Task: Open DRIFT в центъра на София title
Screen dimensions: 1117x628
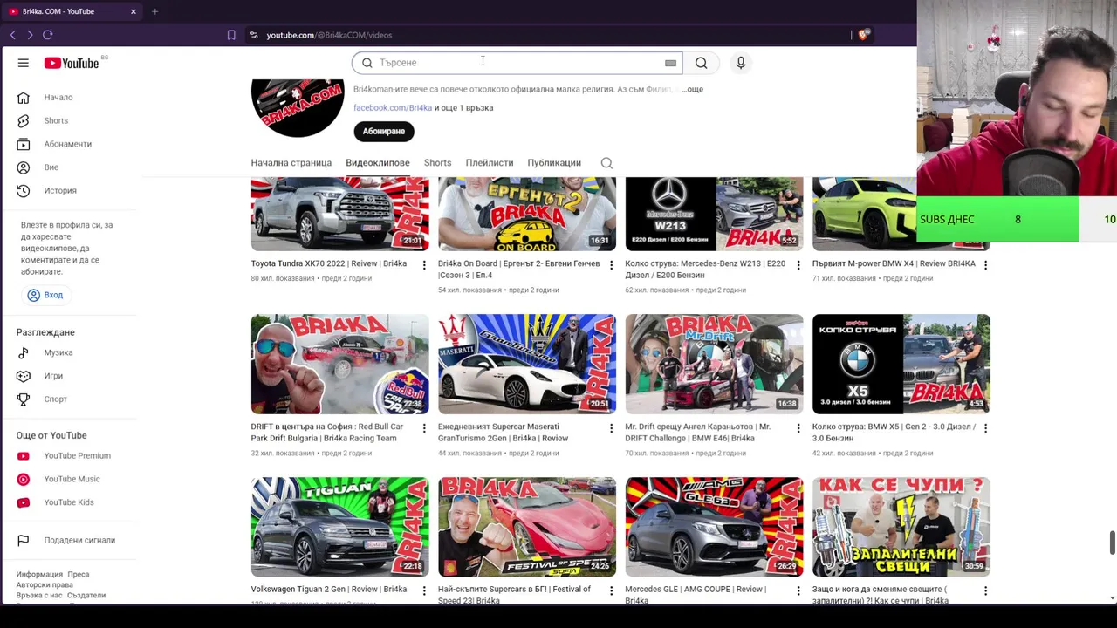Action: click(x=327, y=433)
